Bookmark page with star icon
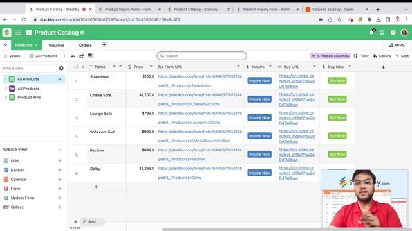This screenshot has width=412, height=231. tap(339, 19)
